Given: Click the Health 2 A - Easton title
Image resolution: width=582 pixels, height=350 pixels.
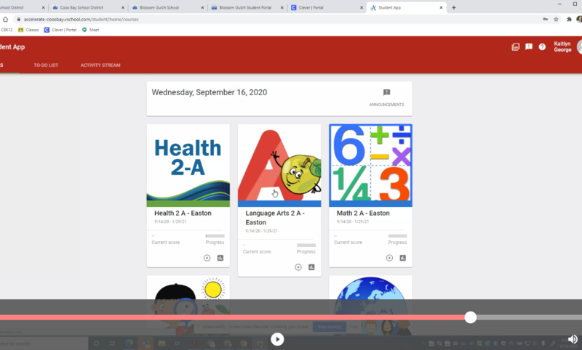Looking at the screenshot, I should tap(183, 213).
